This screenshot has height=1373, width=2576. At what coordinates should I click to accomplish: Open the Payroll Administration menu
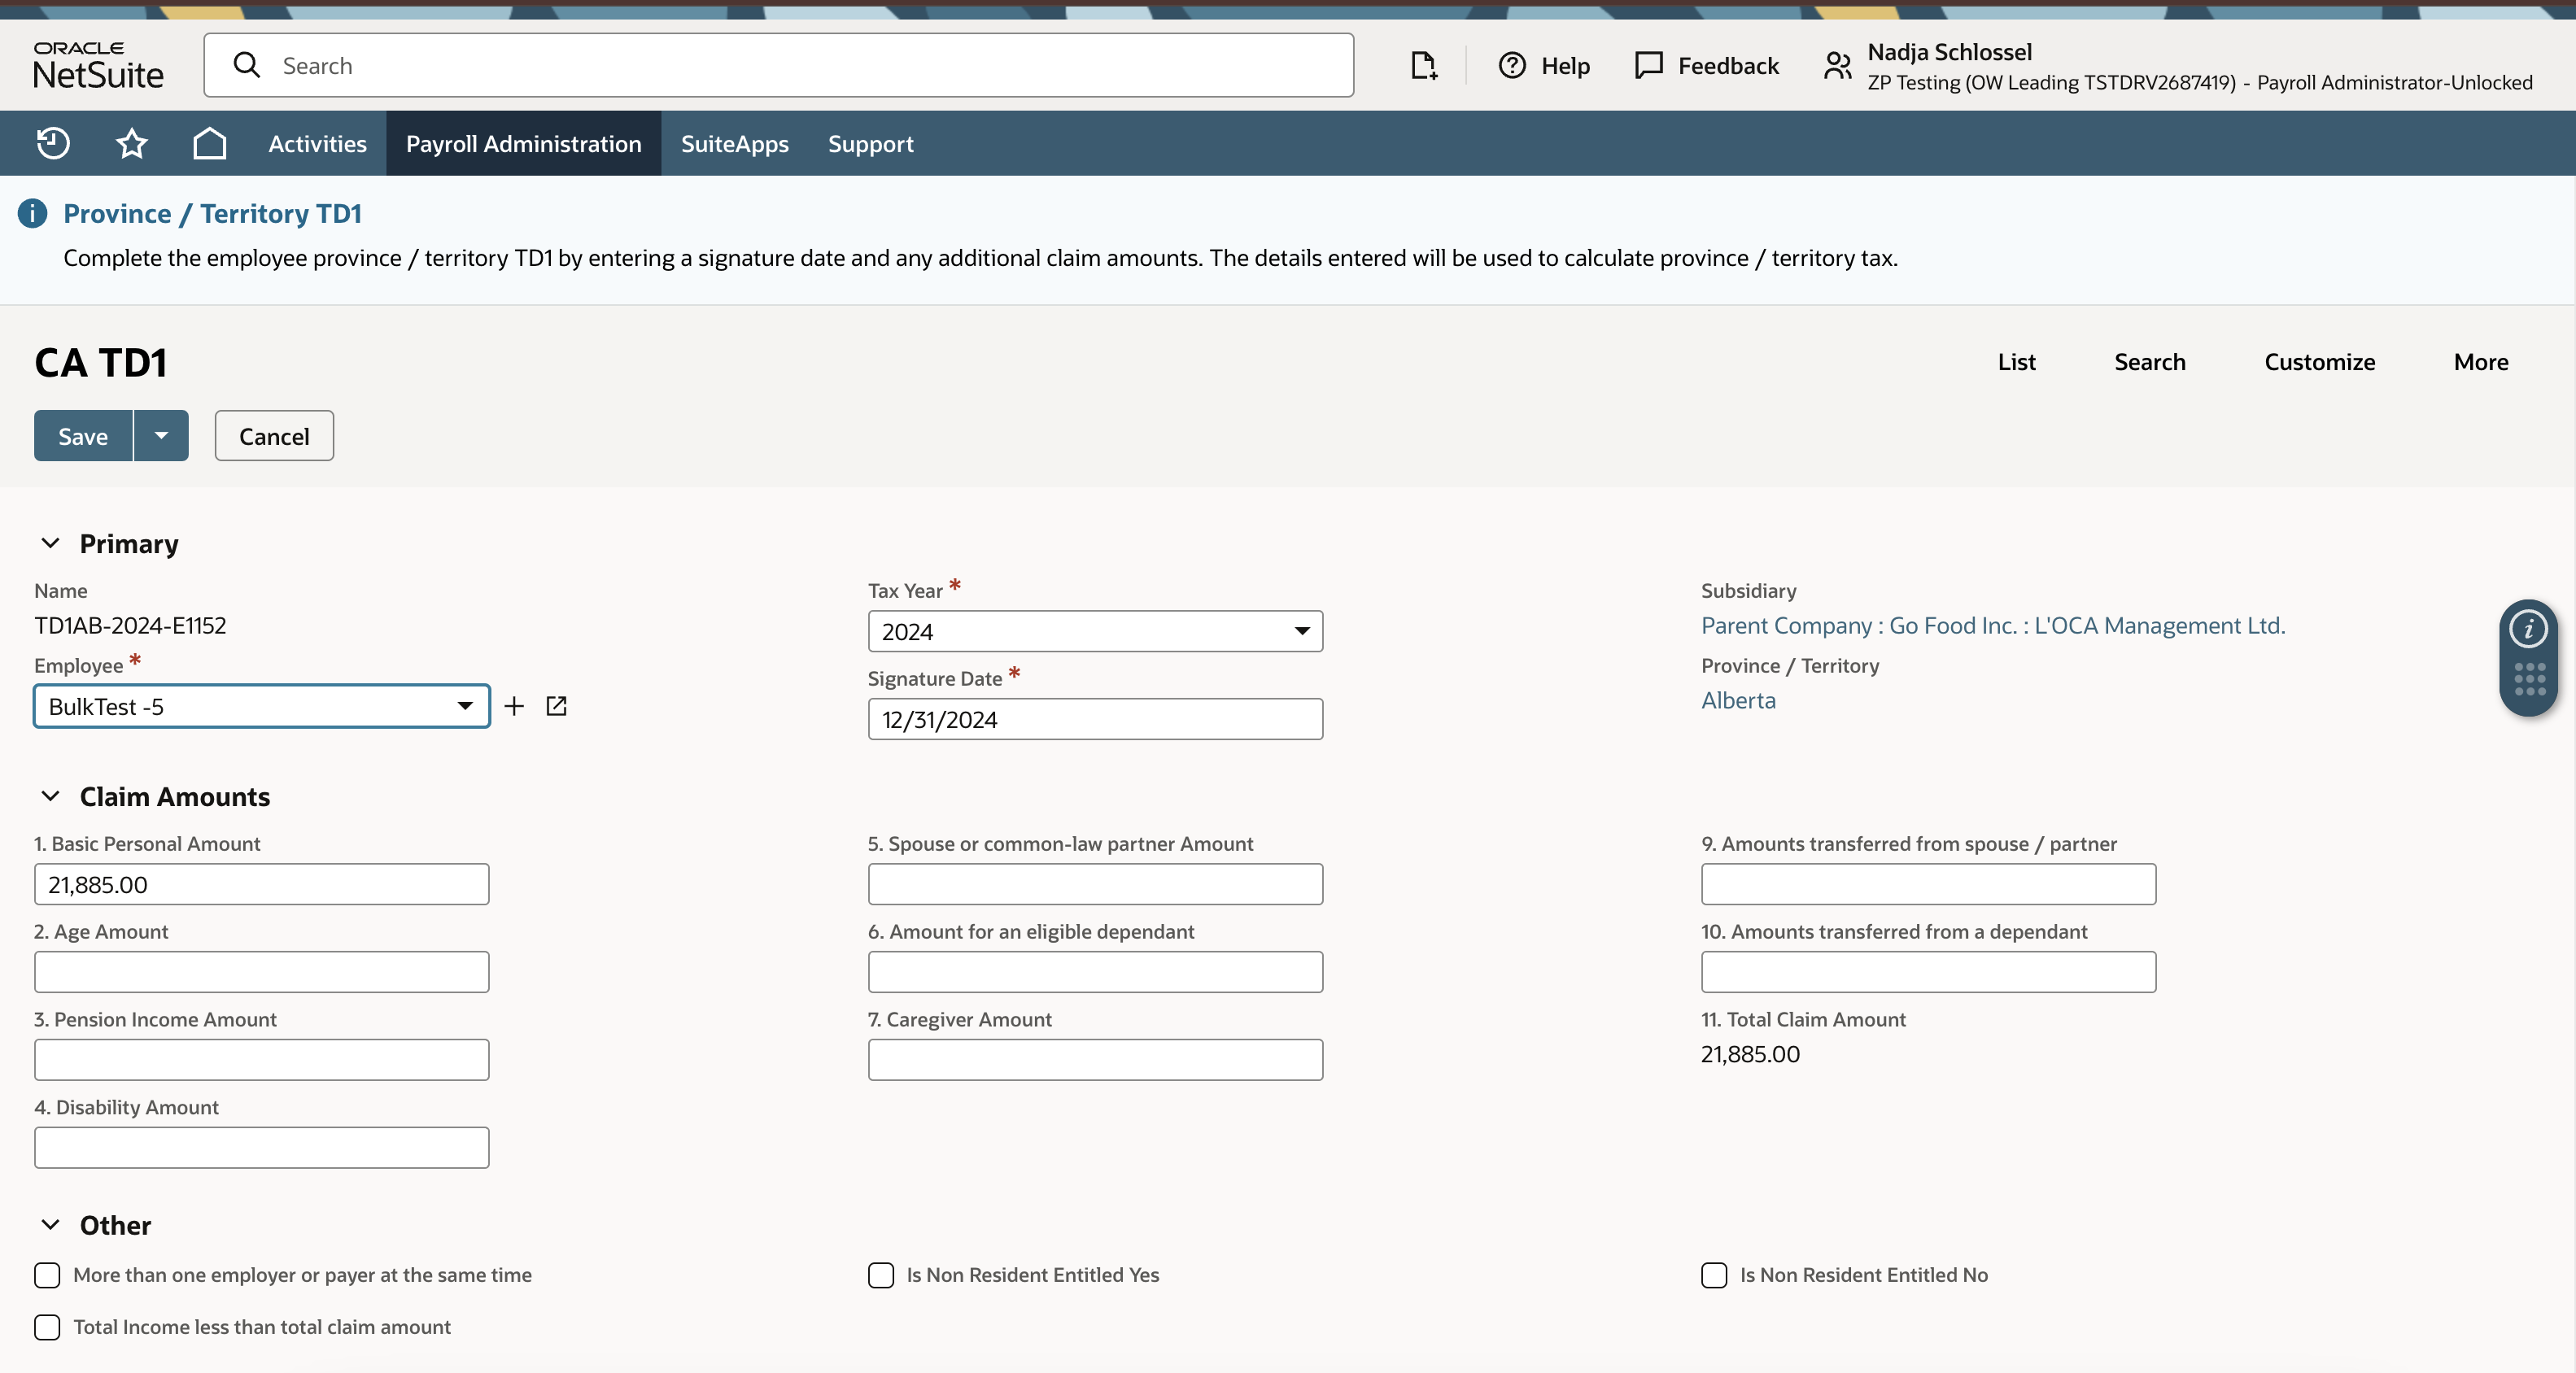(x=523, y=143)
